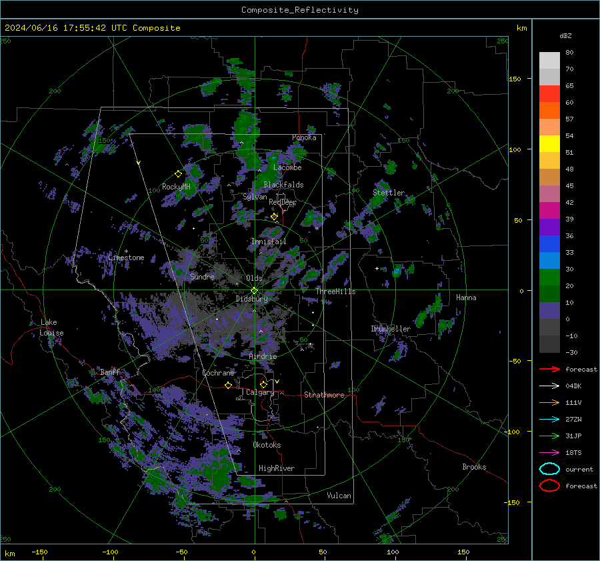Image resolution: width=600 pixels, height=561 pixels.
Task: Click the yellow diamond marker below RedDeer
Action: pos(275,217)
